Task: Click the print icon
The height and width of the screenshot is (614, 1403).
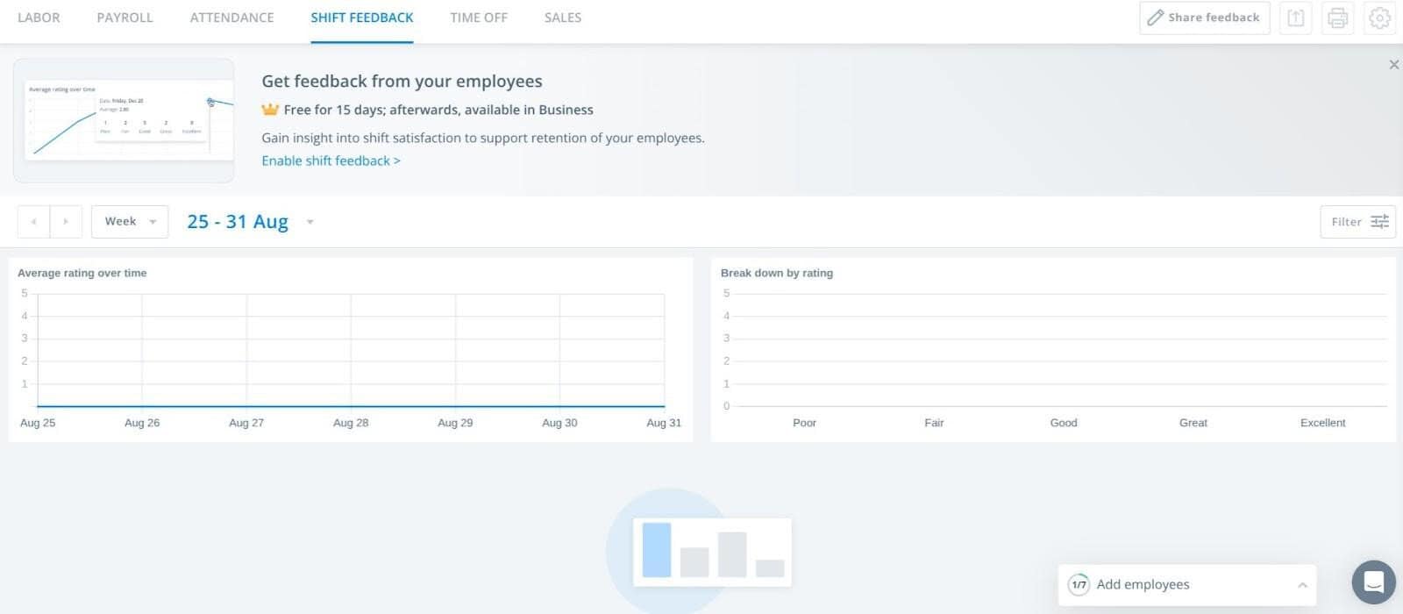Action: tap(1337, 18)
